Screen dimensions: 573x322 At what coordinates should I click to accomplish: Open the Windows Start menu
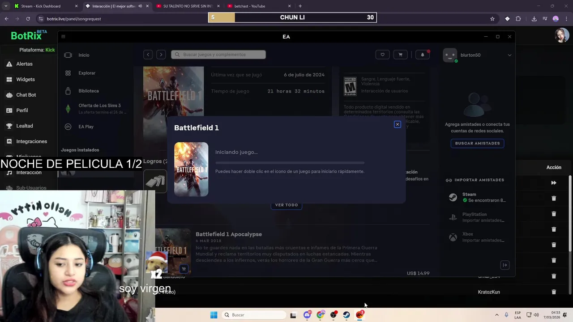pyautogui.click(x=214, y=315)
